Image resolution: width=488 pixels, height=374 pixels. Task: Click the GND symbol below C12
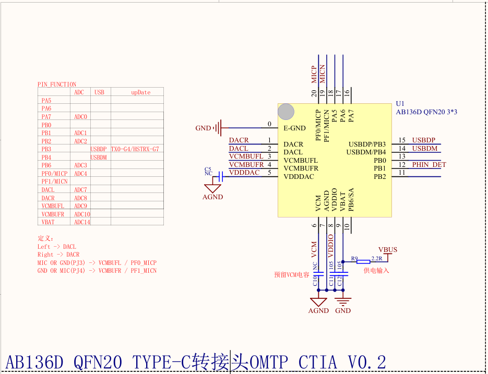pyautogui.click(x=343, y=302)
